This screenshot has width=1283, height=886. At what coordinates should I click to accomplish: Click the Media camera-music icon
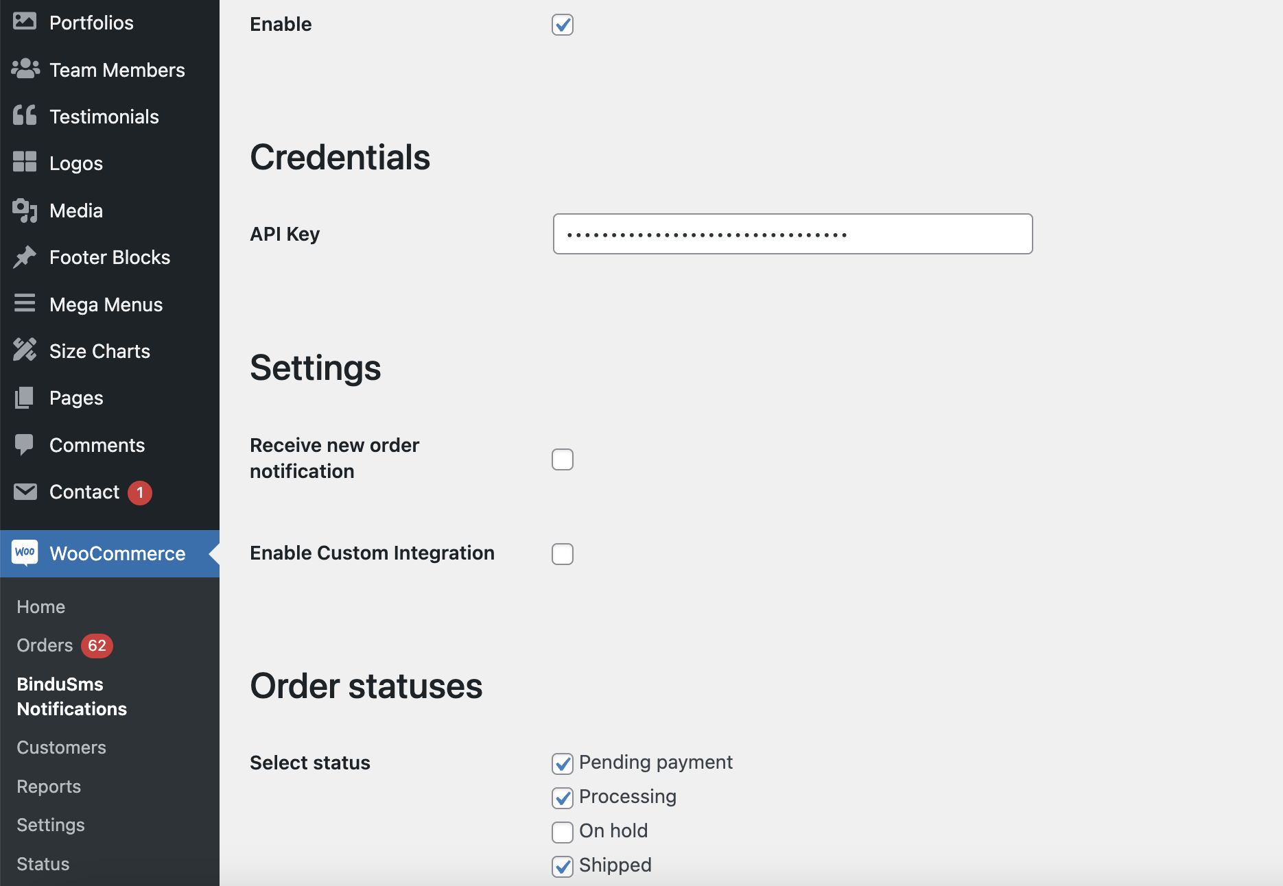tap(25, 210)
